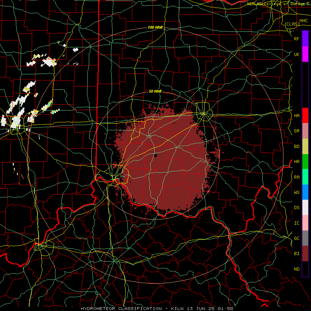
Task: Click the HHC product label
Action: (303, 21)
